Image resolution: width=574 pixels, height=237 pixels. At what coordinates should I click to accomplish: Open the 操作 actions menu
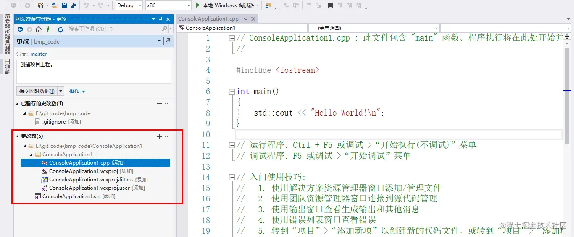(x=77, y=91)
